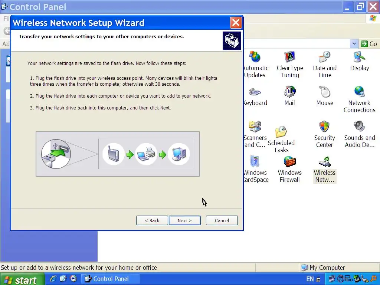Click the USB flash drive illustration

(x=56, y=154)
